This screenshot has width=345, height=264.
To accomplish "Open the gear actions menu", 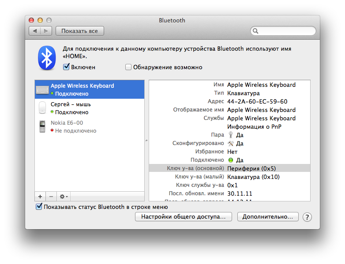I will pyautogui.click(x=64, y=196).
